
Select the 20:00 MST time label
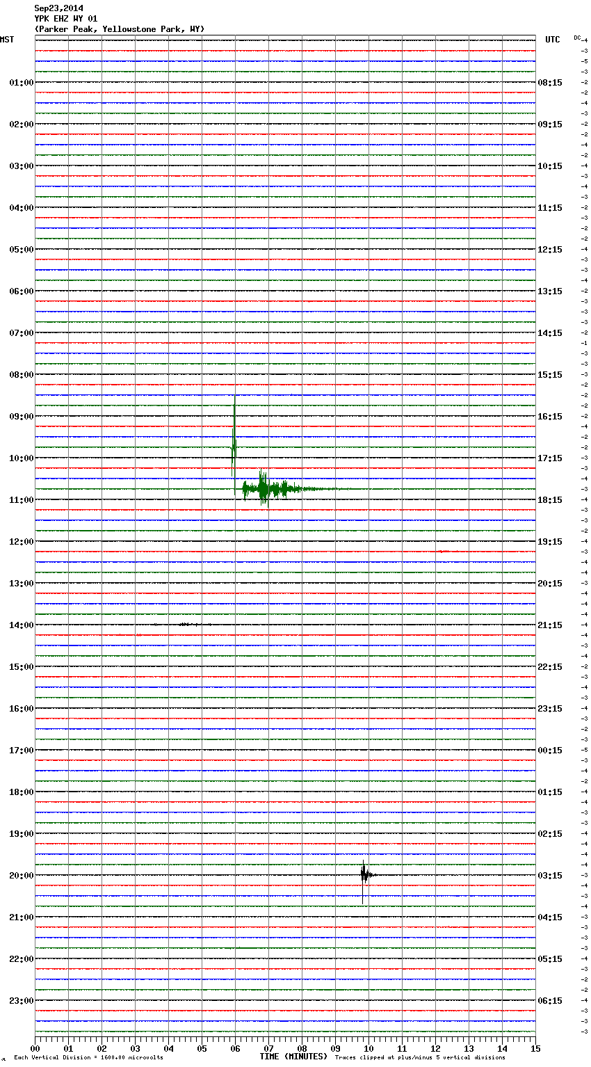point(21,876)
